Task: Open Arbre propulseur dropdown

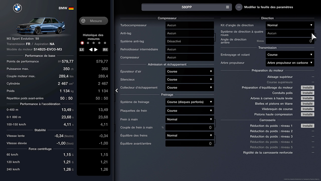Action: click(290, 63)
